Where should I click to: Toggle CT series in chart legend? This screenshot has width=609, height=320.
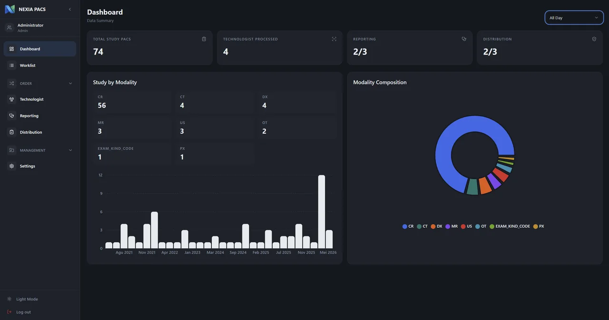click(422, 226)
